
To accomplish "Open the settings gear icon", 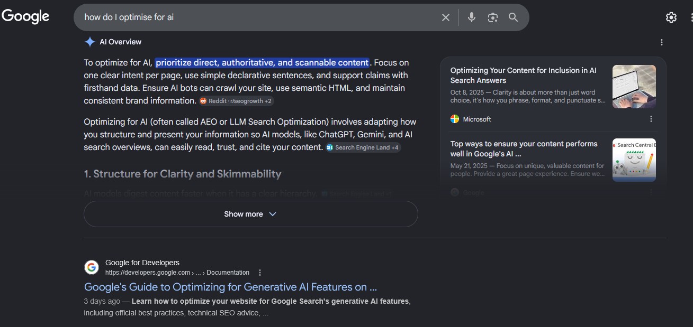I will click(x=671, y=17).
